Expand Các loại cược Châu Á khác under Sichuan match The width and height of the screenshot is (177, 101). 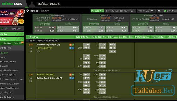click(107, 97)
